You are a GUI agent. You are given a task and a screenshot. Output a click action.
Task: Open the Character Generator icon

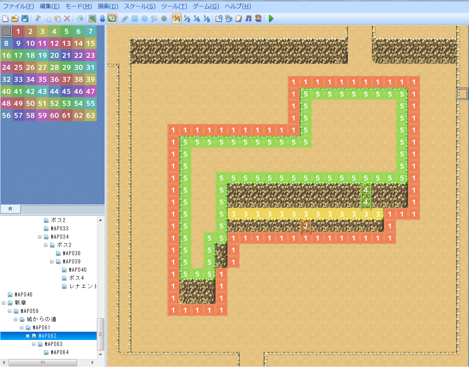point(258,18)
